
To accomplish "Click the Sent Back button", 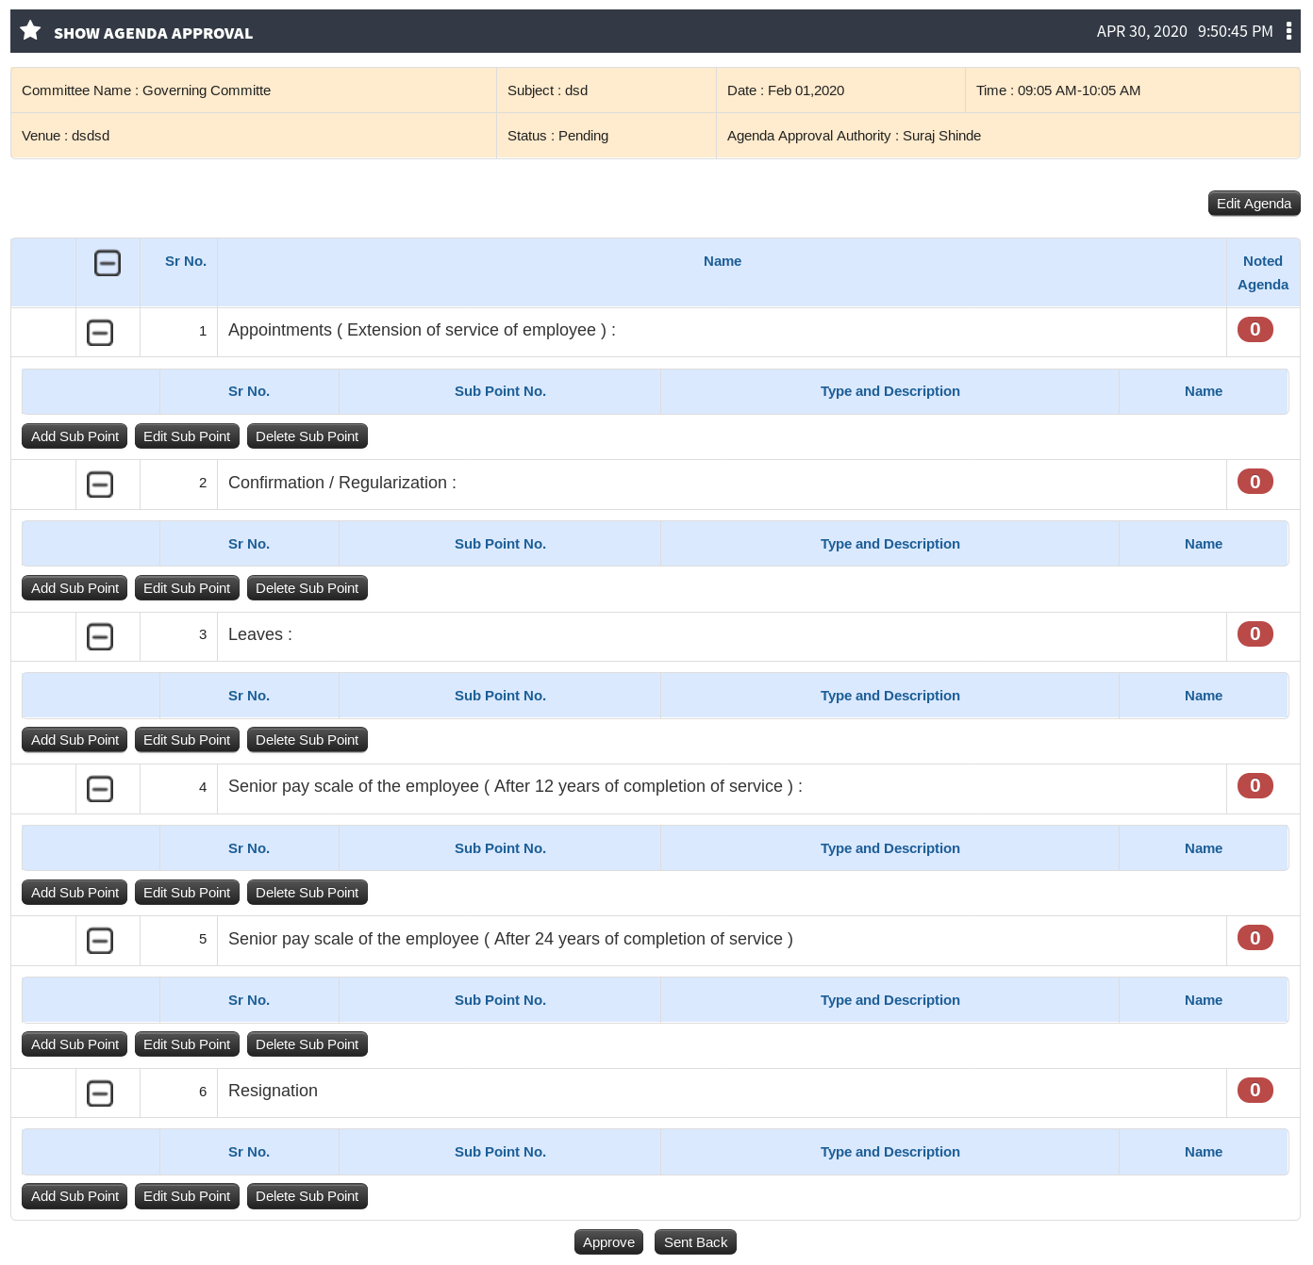I will (695, 1242).
